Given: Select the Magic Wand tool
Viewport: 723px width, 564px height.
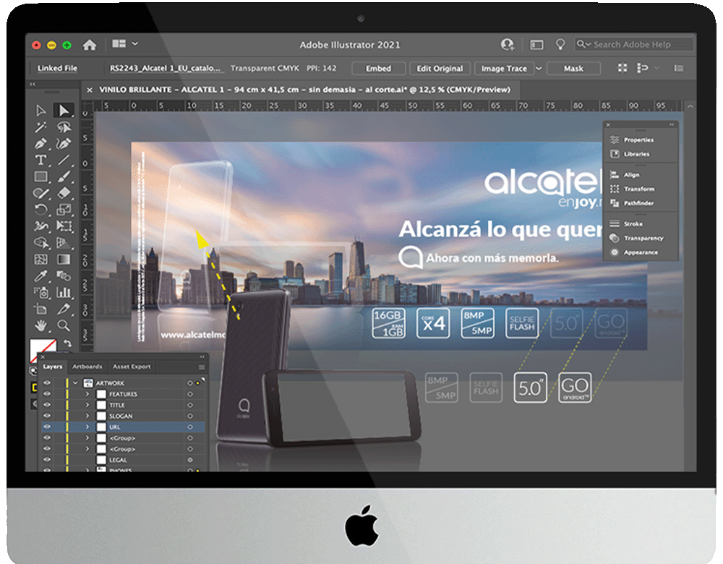Looking at the screenshot, I should [x=41, y=127].
